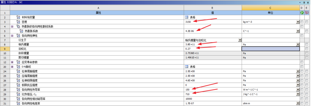Open the ohm m unit dropdown for 电阻率
Screen dimensions: 311x106
(298, 103)
